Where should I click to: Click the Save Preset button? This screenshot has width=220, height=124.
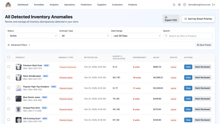point(204,45)
